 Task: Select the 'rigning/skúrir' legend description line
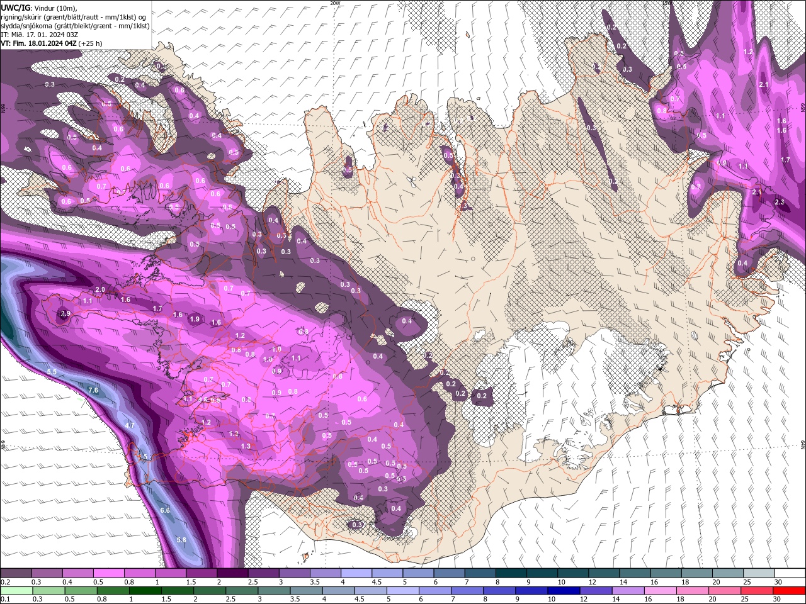coord(74,17)
